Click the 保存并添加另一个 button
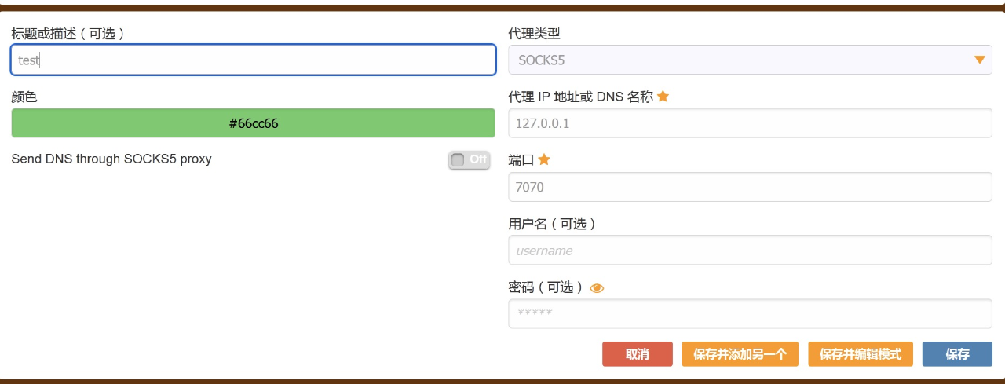 point(740,354)
